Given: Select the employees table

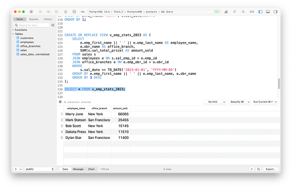Looking at the screenshot, I should tap(27, 42).
